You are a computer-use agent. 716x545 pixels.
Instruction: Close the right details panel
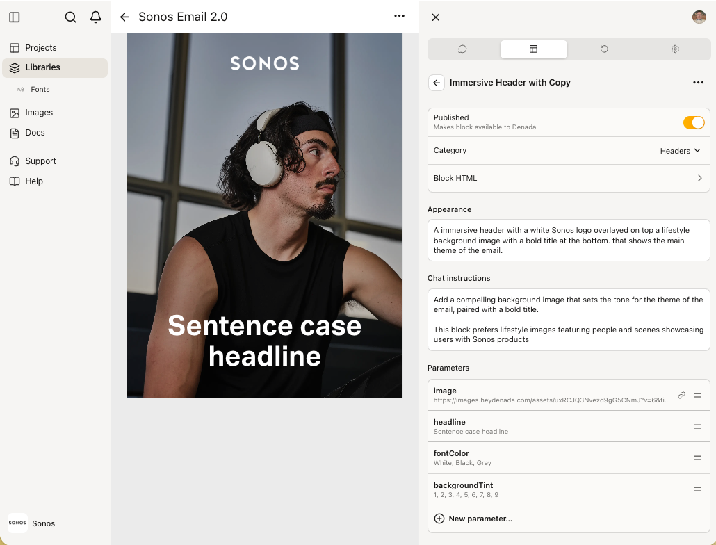click(x=436, y=17)
